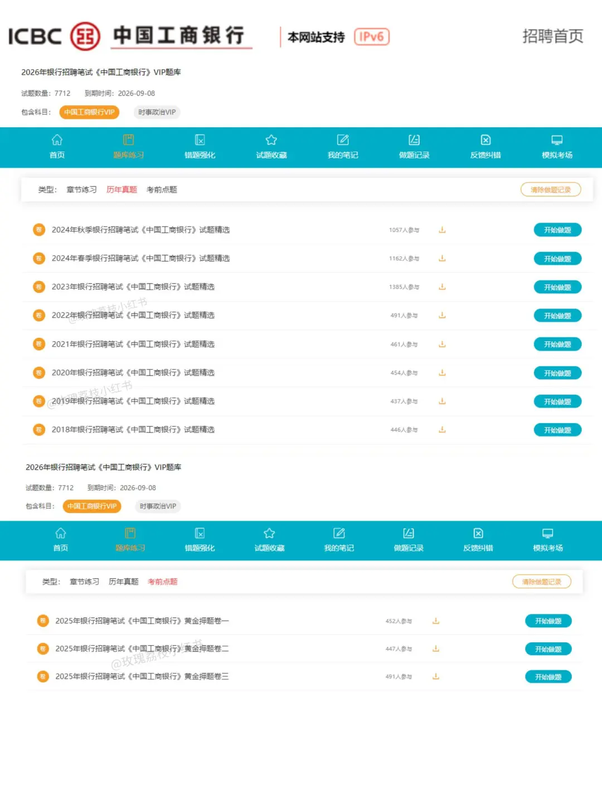602x803 pixels.
Task: Download the 2023年 试题精选 paper
Action: [x=442, y=287]
